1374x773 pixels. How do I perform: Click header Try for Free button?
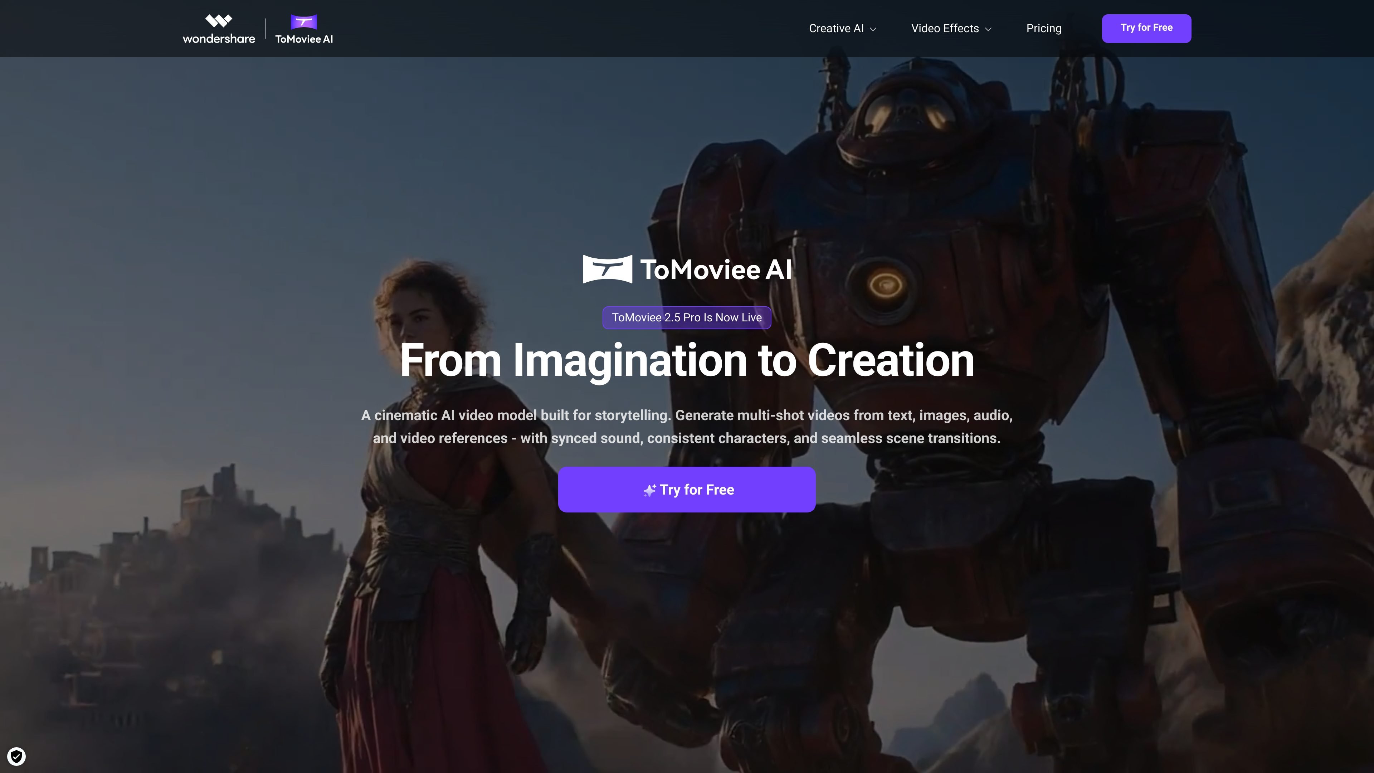1146,28
